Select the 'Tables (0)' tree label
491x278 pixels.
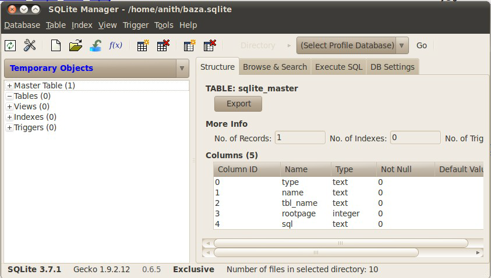(x=32, y=96)
